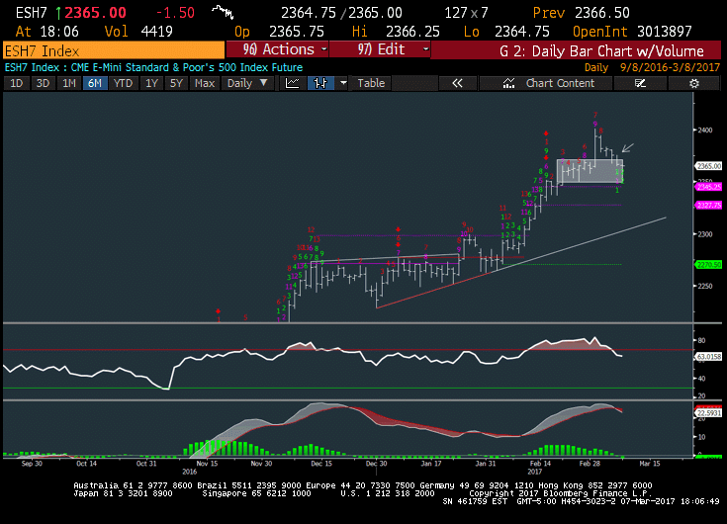Image resolution: width=727 pixels, height=524 pixels.
Task: Collapse panel with the double left chevron
Action: tap(457, 83)
